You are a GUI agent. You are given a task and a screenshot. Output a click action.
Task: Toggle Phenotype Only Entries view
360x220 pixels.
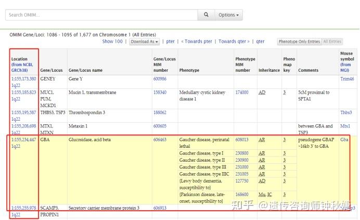coord(299,42)
